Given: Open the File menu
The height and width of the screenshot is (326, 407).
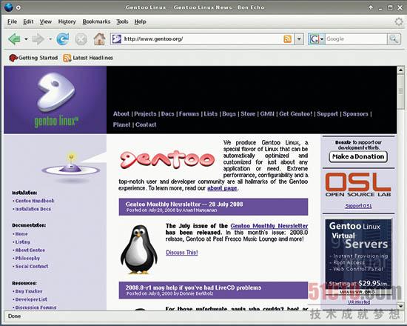Looking at the screenshot, I should tap(12, 21).
